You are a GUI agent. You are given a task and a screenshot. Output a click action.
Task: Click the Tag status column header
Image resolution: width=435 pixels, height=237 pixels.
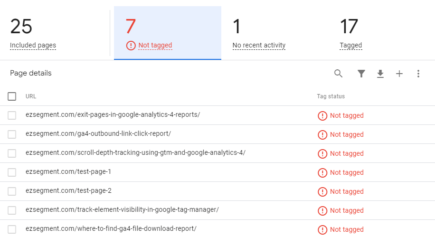click(x=331, y=96)
